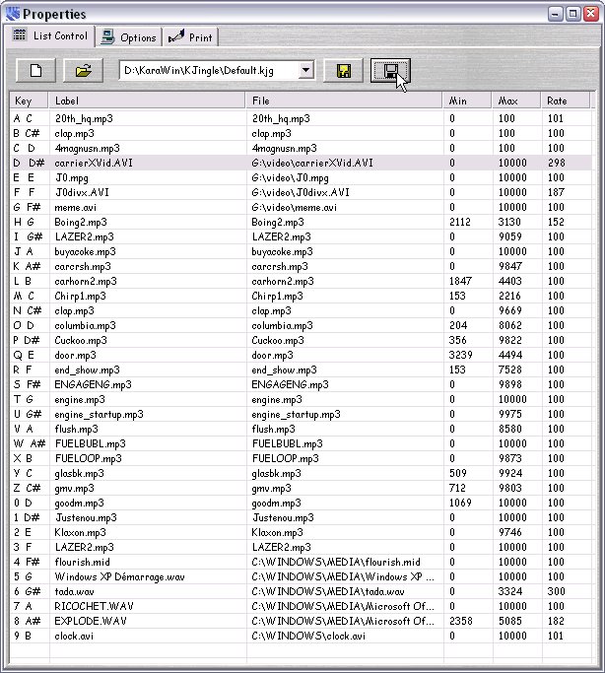Image resolution: width=605 pixels, height=673 pixels.
Task: Open the file path dropdown arrow
Action: pos(305,70)
